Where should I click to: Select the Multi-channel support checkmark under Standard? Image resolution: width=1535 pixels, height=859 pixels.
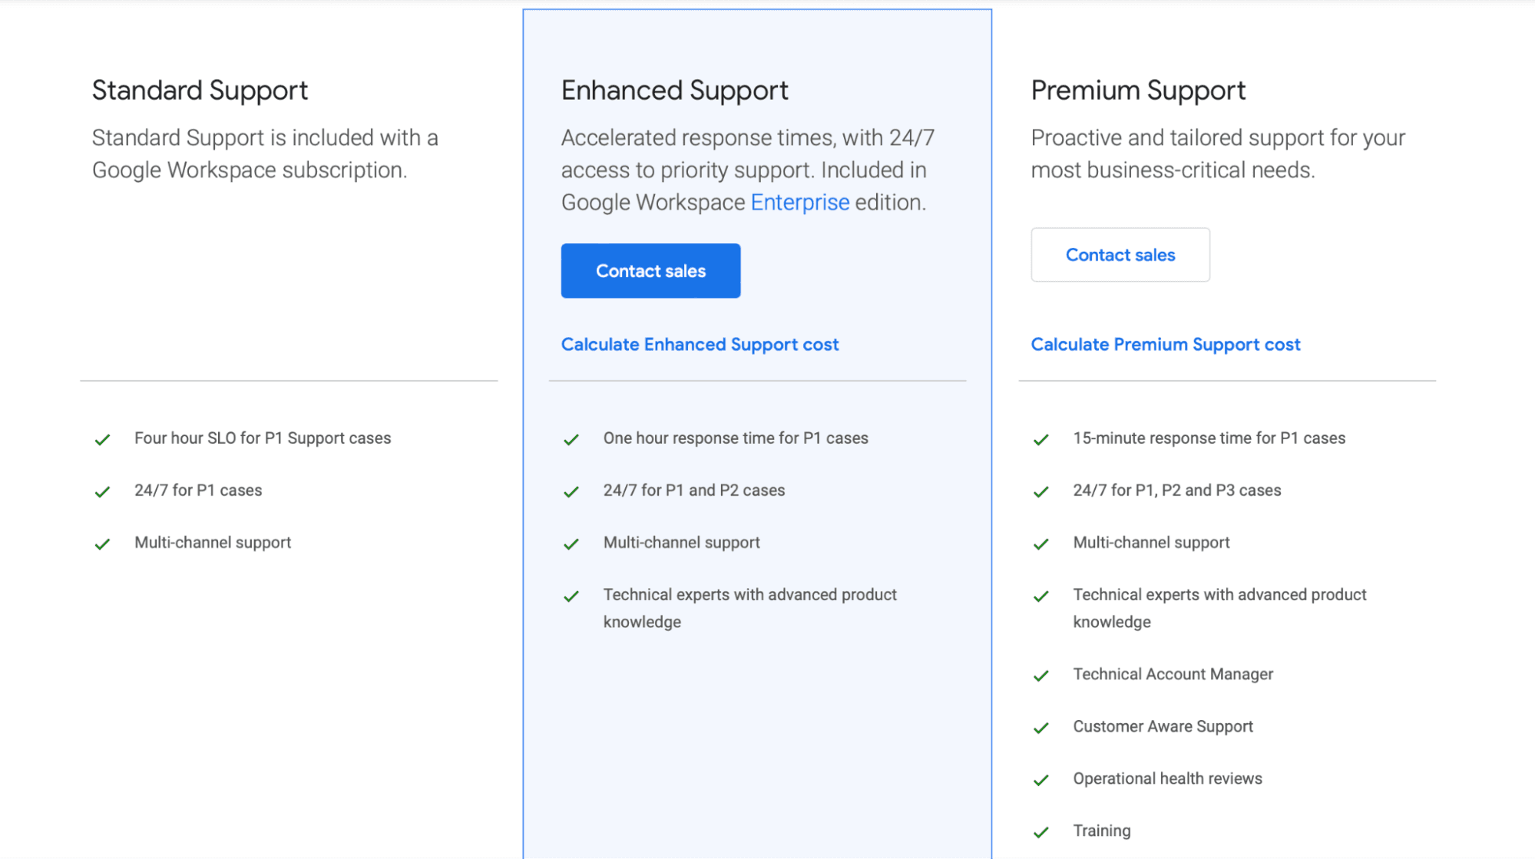click(104, 543)
